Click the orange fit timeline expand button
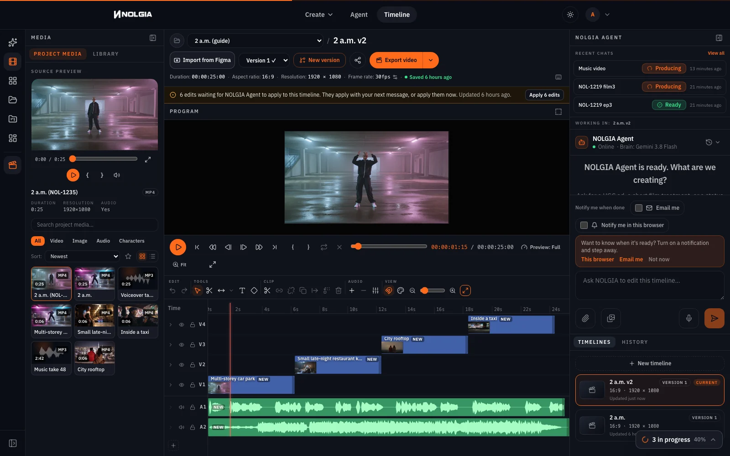Viewport: 730px width, 456px height. (465, 290)
